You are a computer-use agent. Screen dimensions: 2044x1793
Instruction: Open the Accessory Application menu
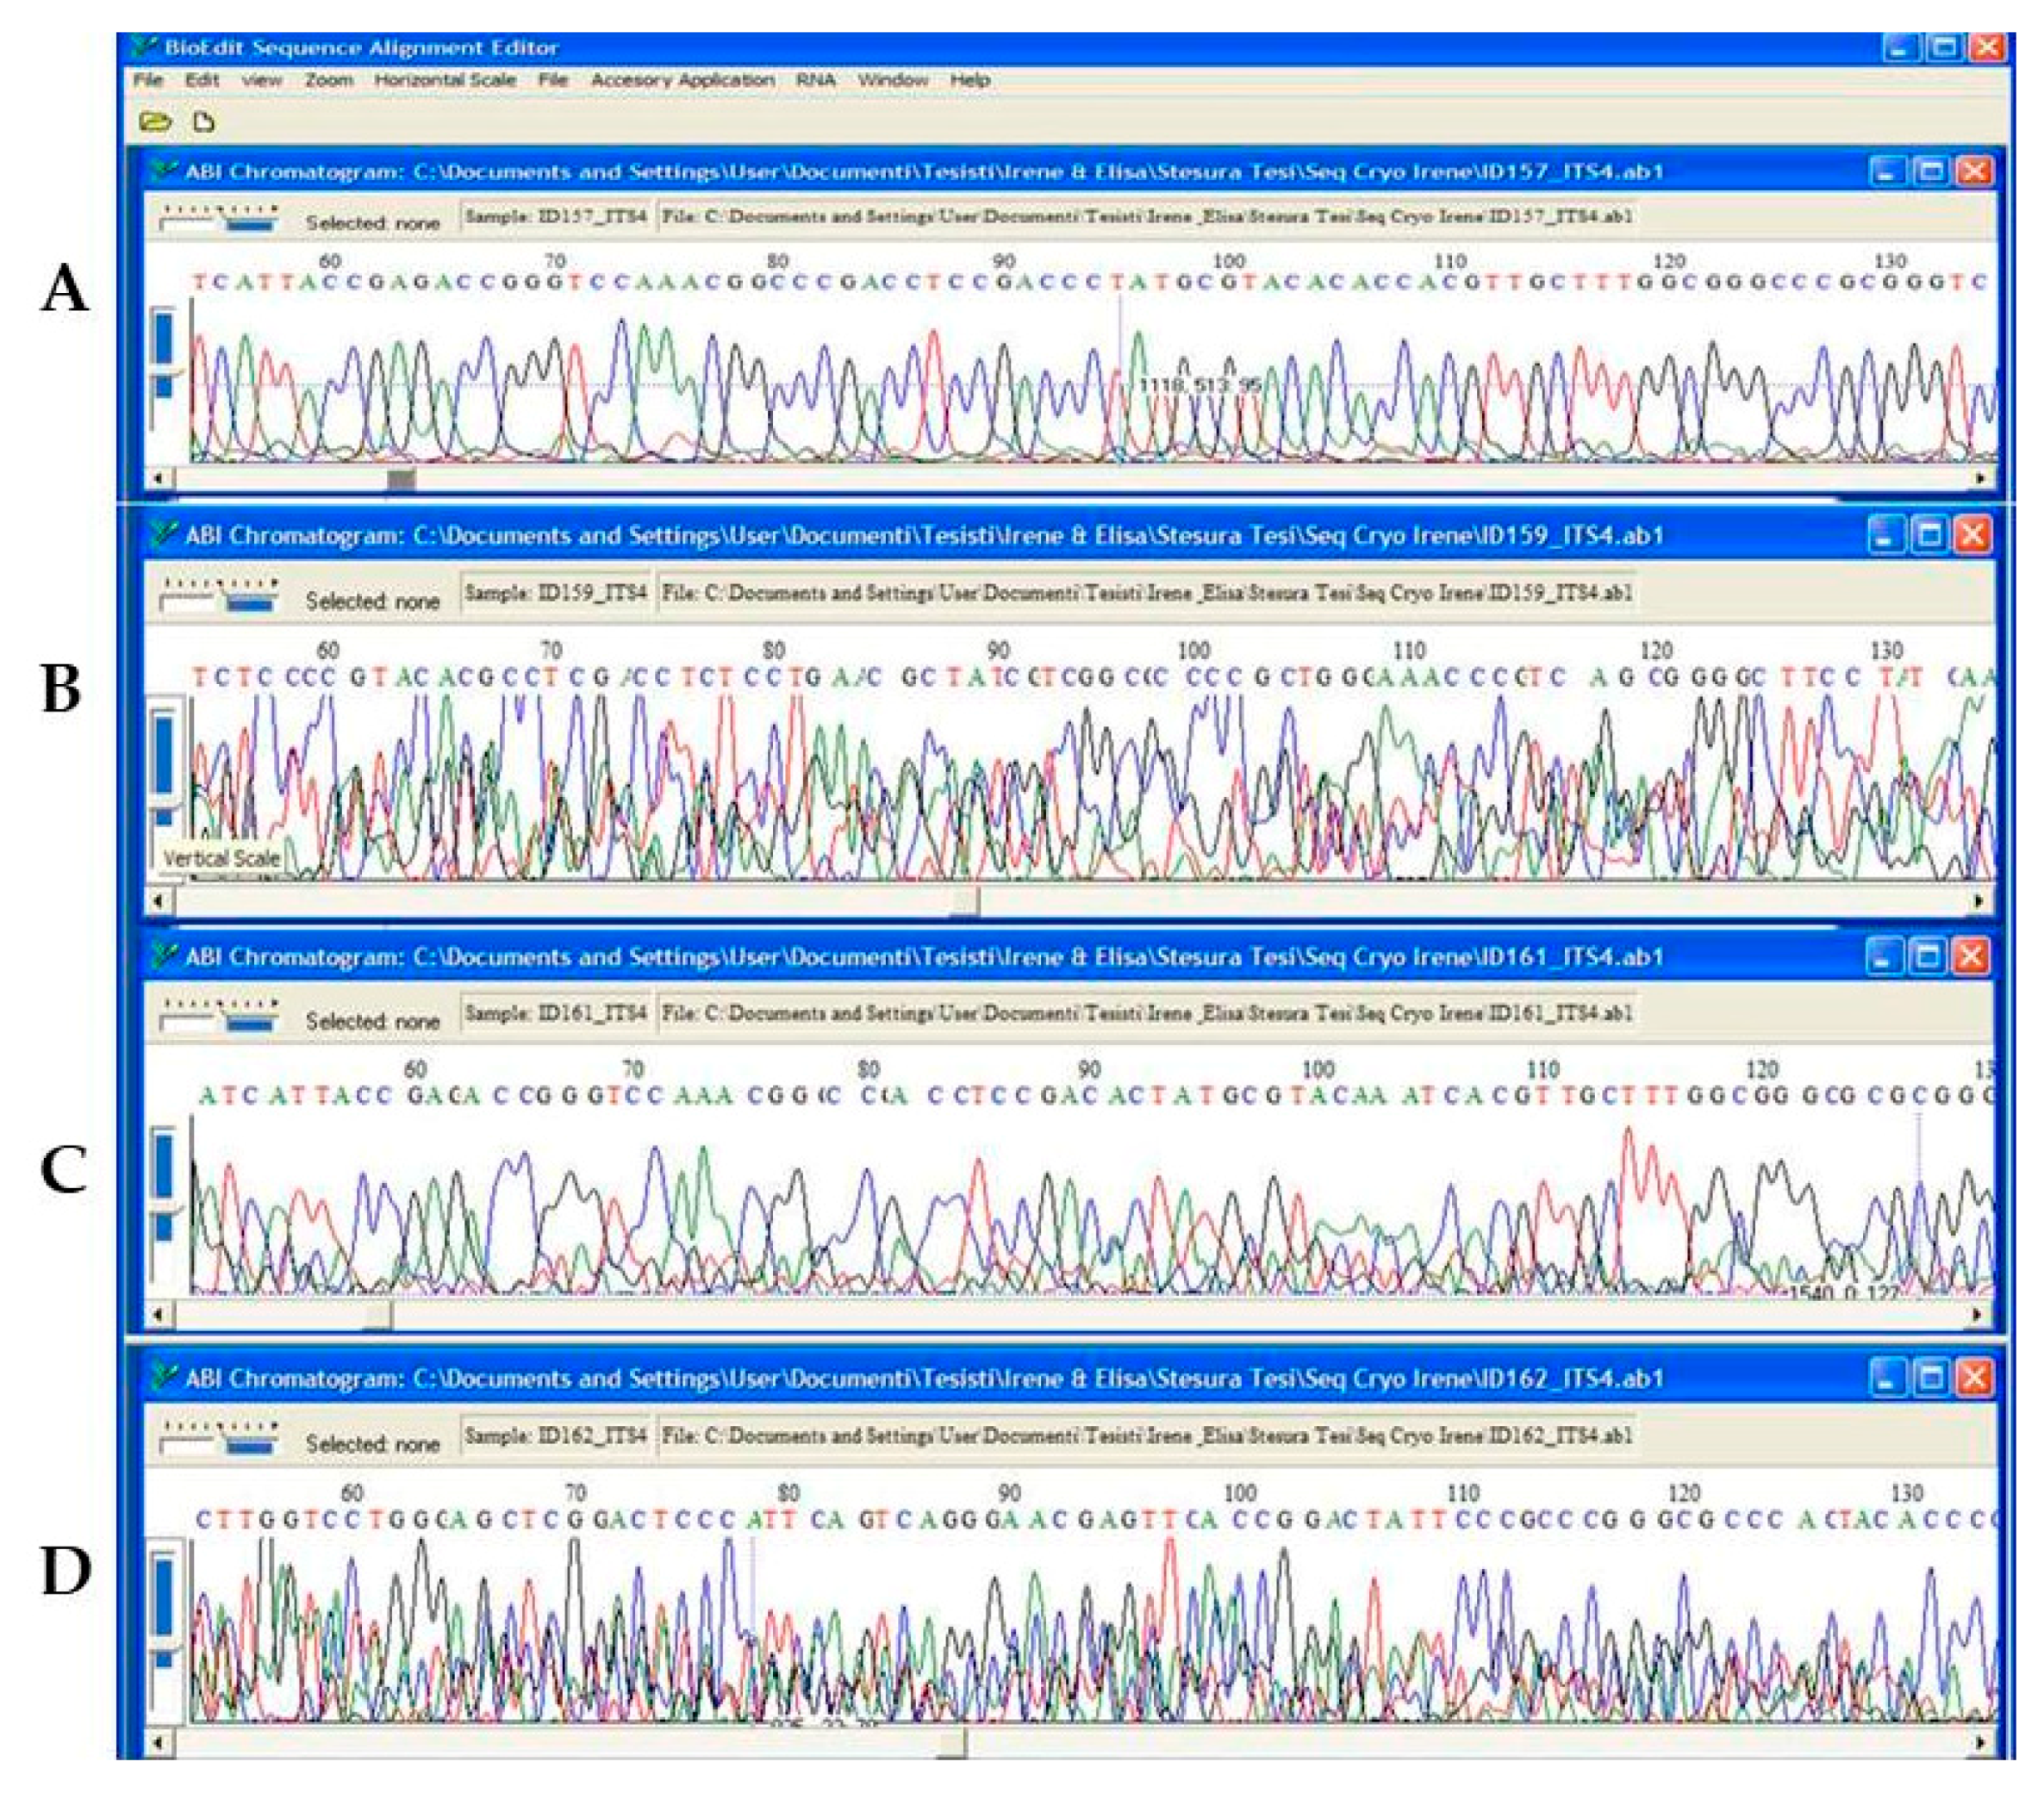pos(682,80)
